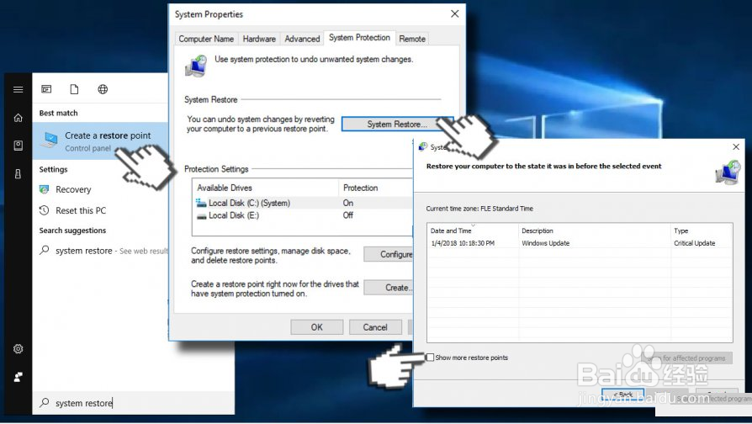The width and height of the screenshot is (752, 424).
Task: Open the notebook icon in search sidebar
Action: (x=19, y=146)
